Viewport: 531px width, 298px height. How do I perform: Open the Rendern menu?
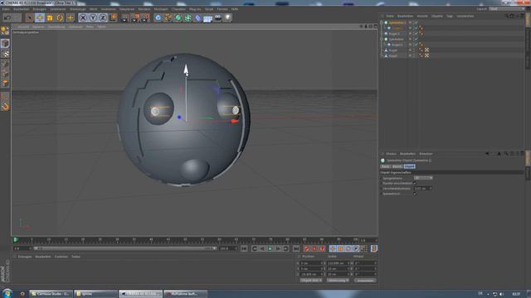(x=144, y=9)
